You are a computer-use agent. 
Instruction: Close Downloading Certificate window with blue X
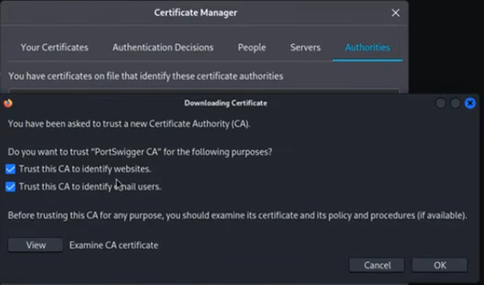[x=470, y=103]
